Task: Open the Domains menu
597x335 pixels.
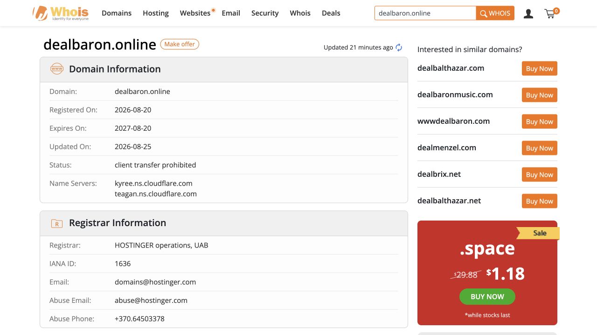Action: pyautogui.click(x=117, y=13)
